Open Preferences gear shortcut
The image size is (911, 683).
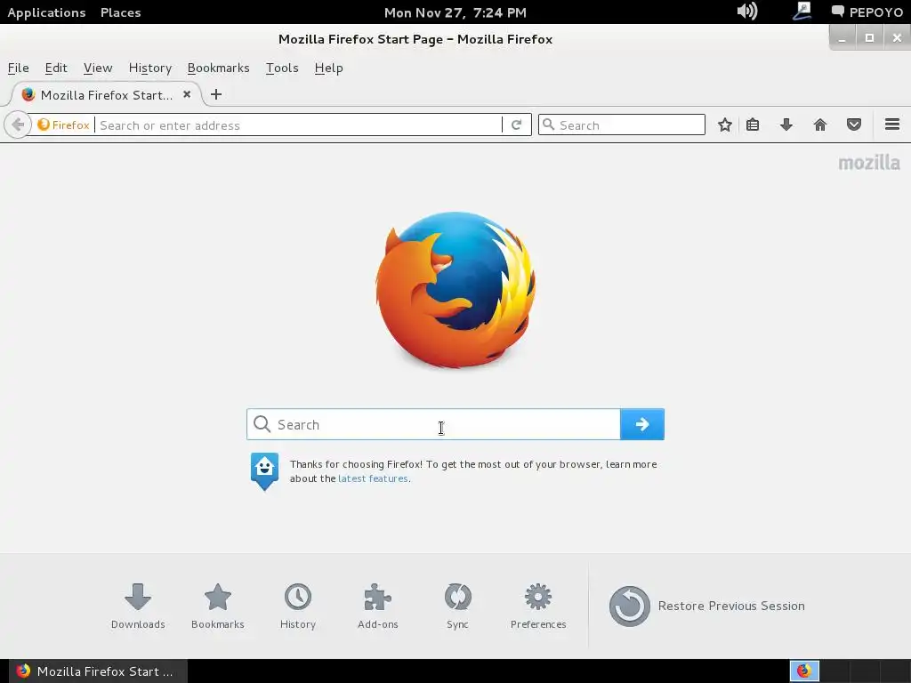(538, 607)
